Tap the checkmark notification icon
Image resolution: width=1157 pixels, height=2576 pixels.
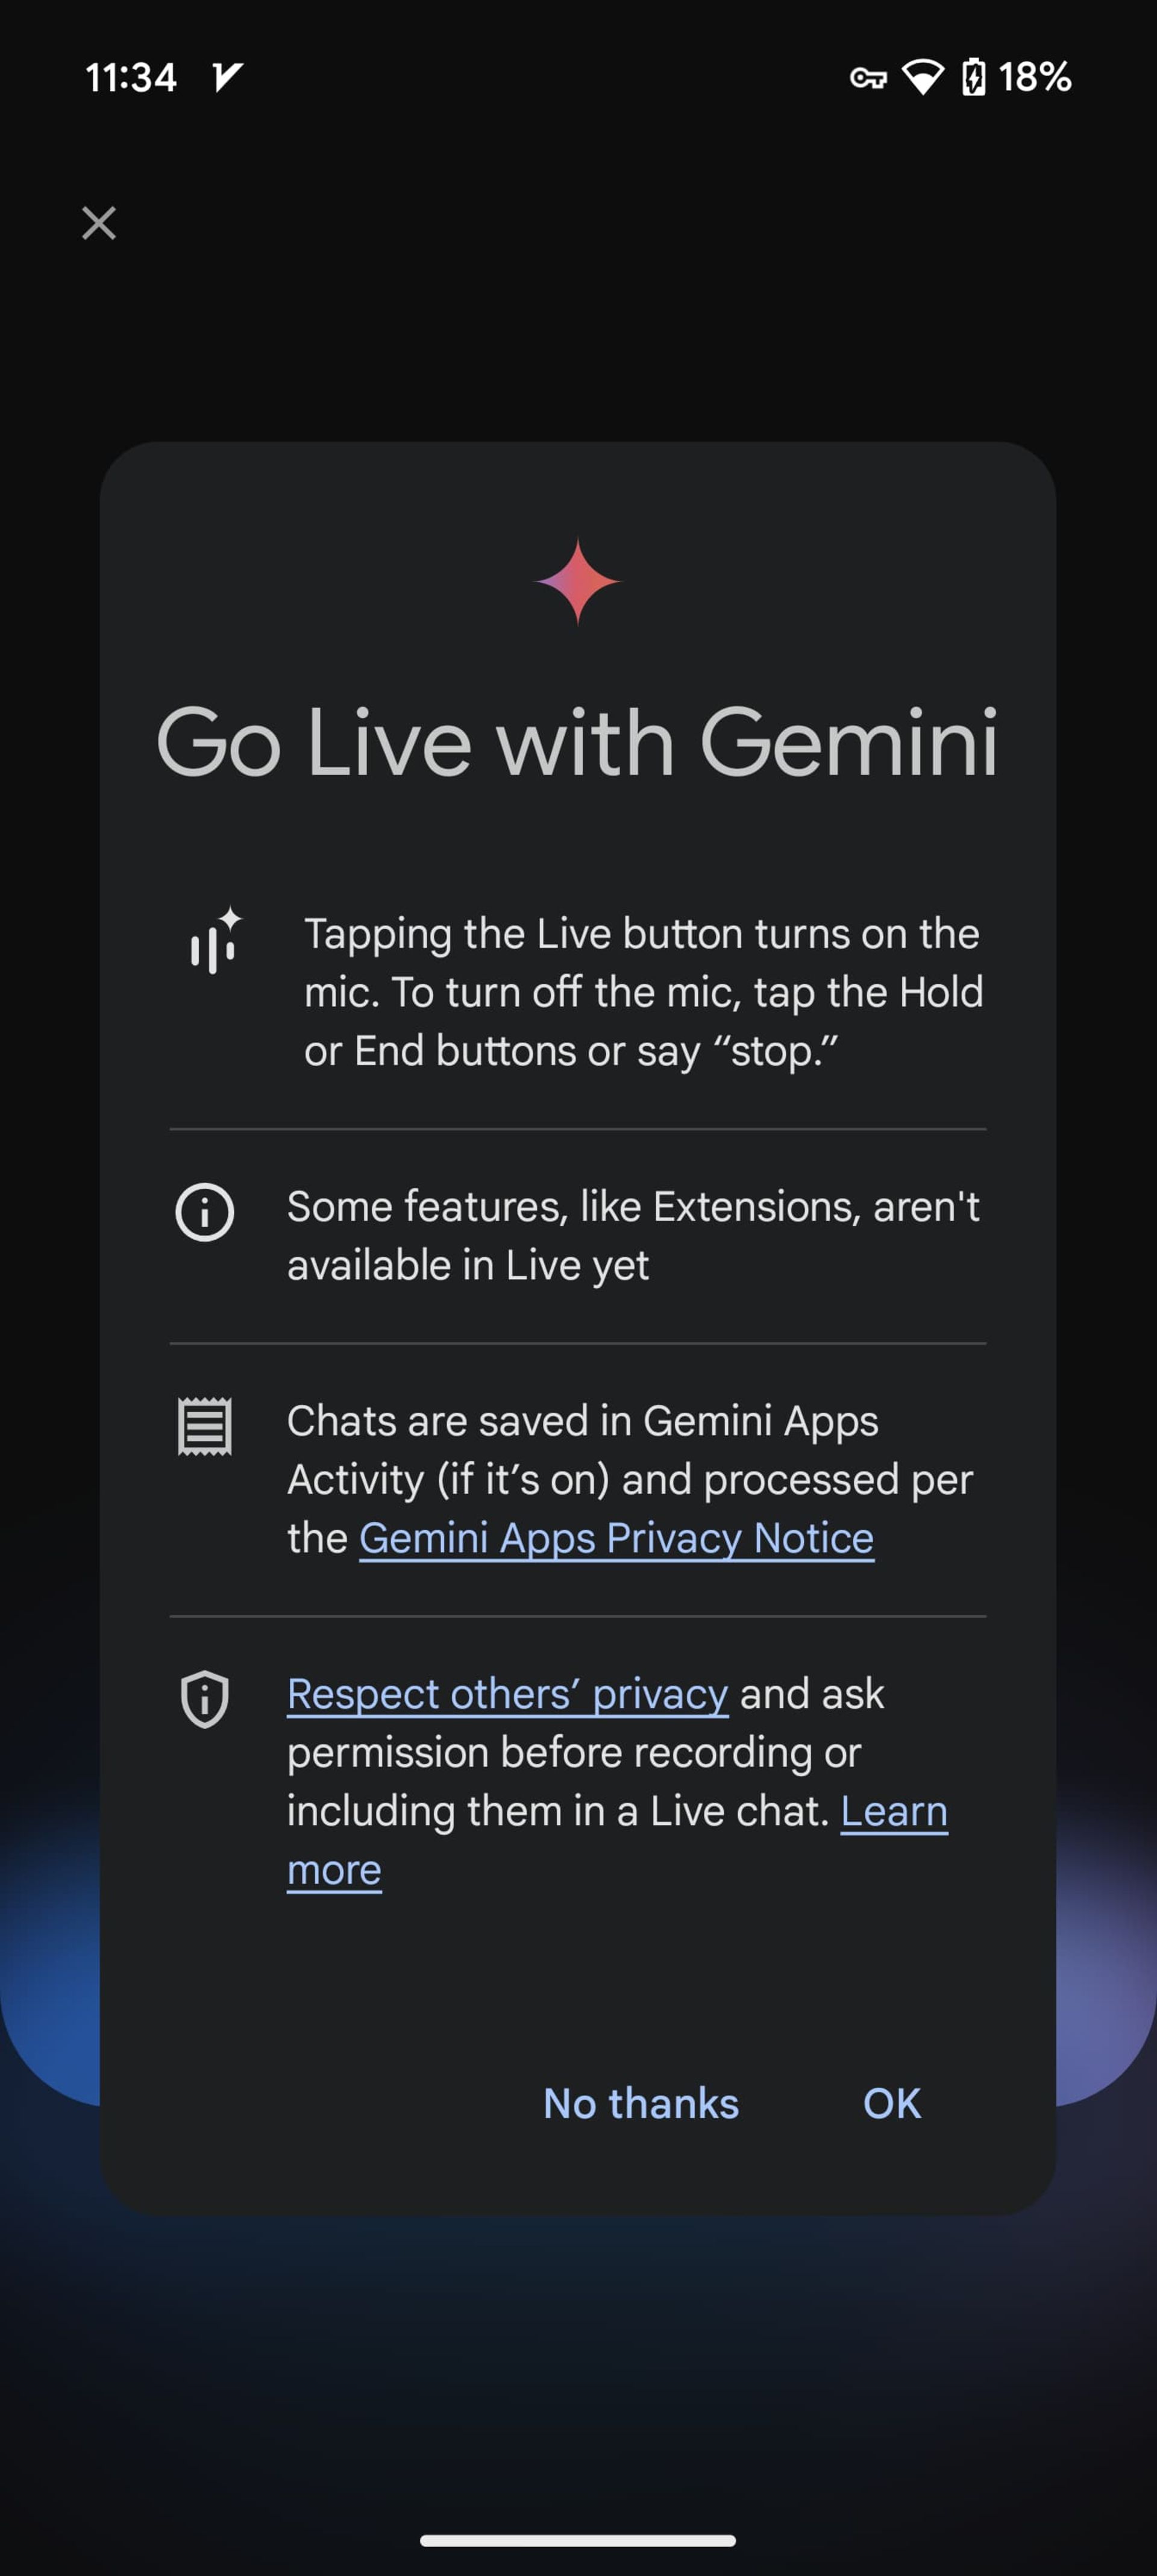point(227,77)
